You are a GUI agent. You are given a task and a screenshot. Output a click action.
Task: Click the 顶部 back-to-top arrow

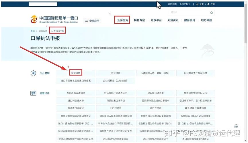[236, 124]
